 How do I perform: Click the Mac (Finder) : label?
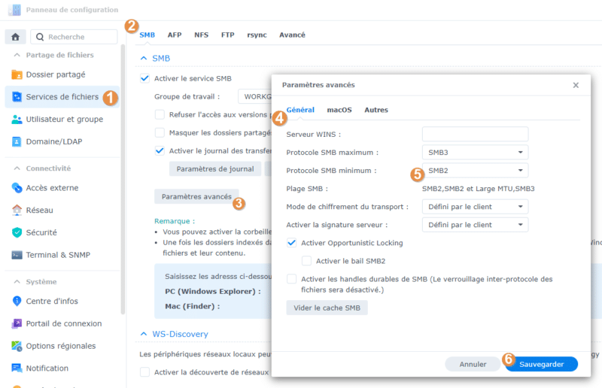(193, 306)
